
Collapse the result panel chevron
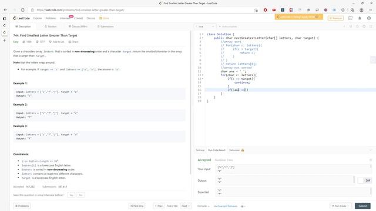(371, 150)
